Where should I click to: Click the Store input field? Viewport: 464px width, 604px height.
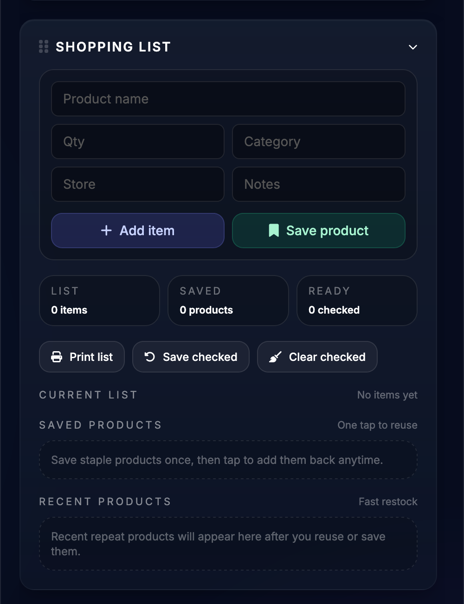coord(137,184)
